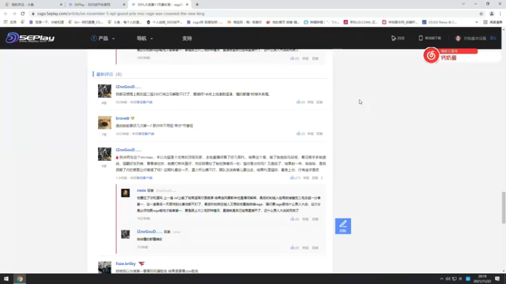Open iZnoGouD username on first comment
Image resolution: width=506 pixels, height=284 pixels.
point(128,86)
